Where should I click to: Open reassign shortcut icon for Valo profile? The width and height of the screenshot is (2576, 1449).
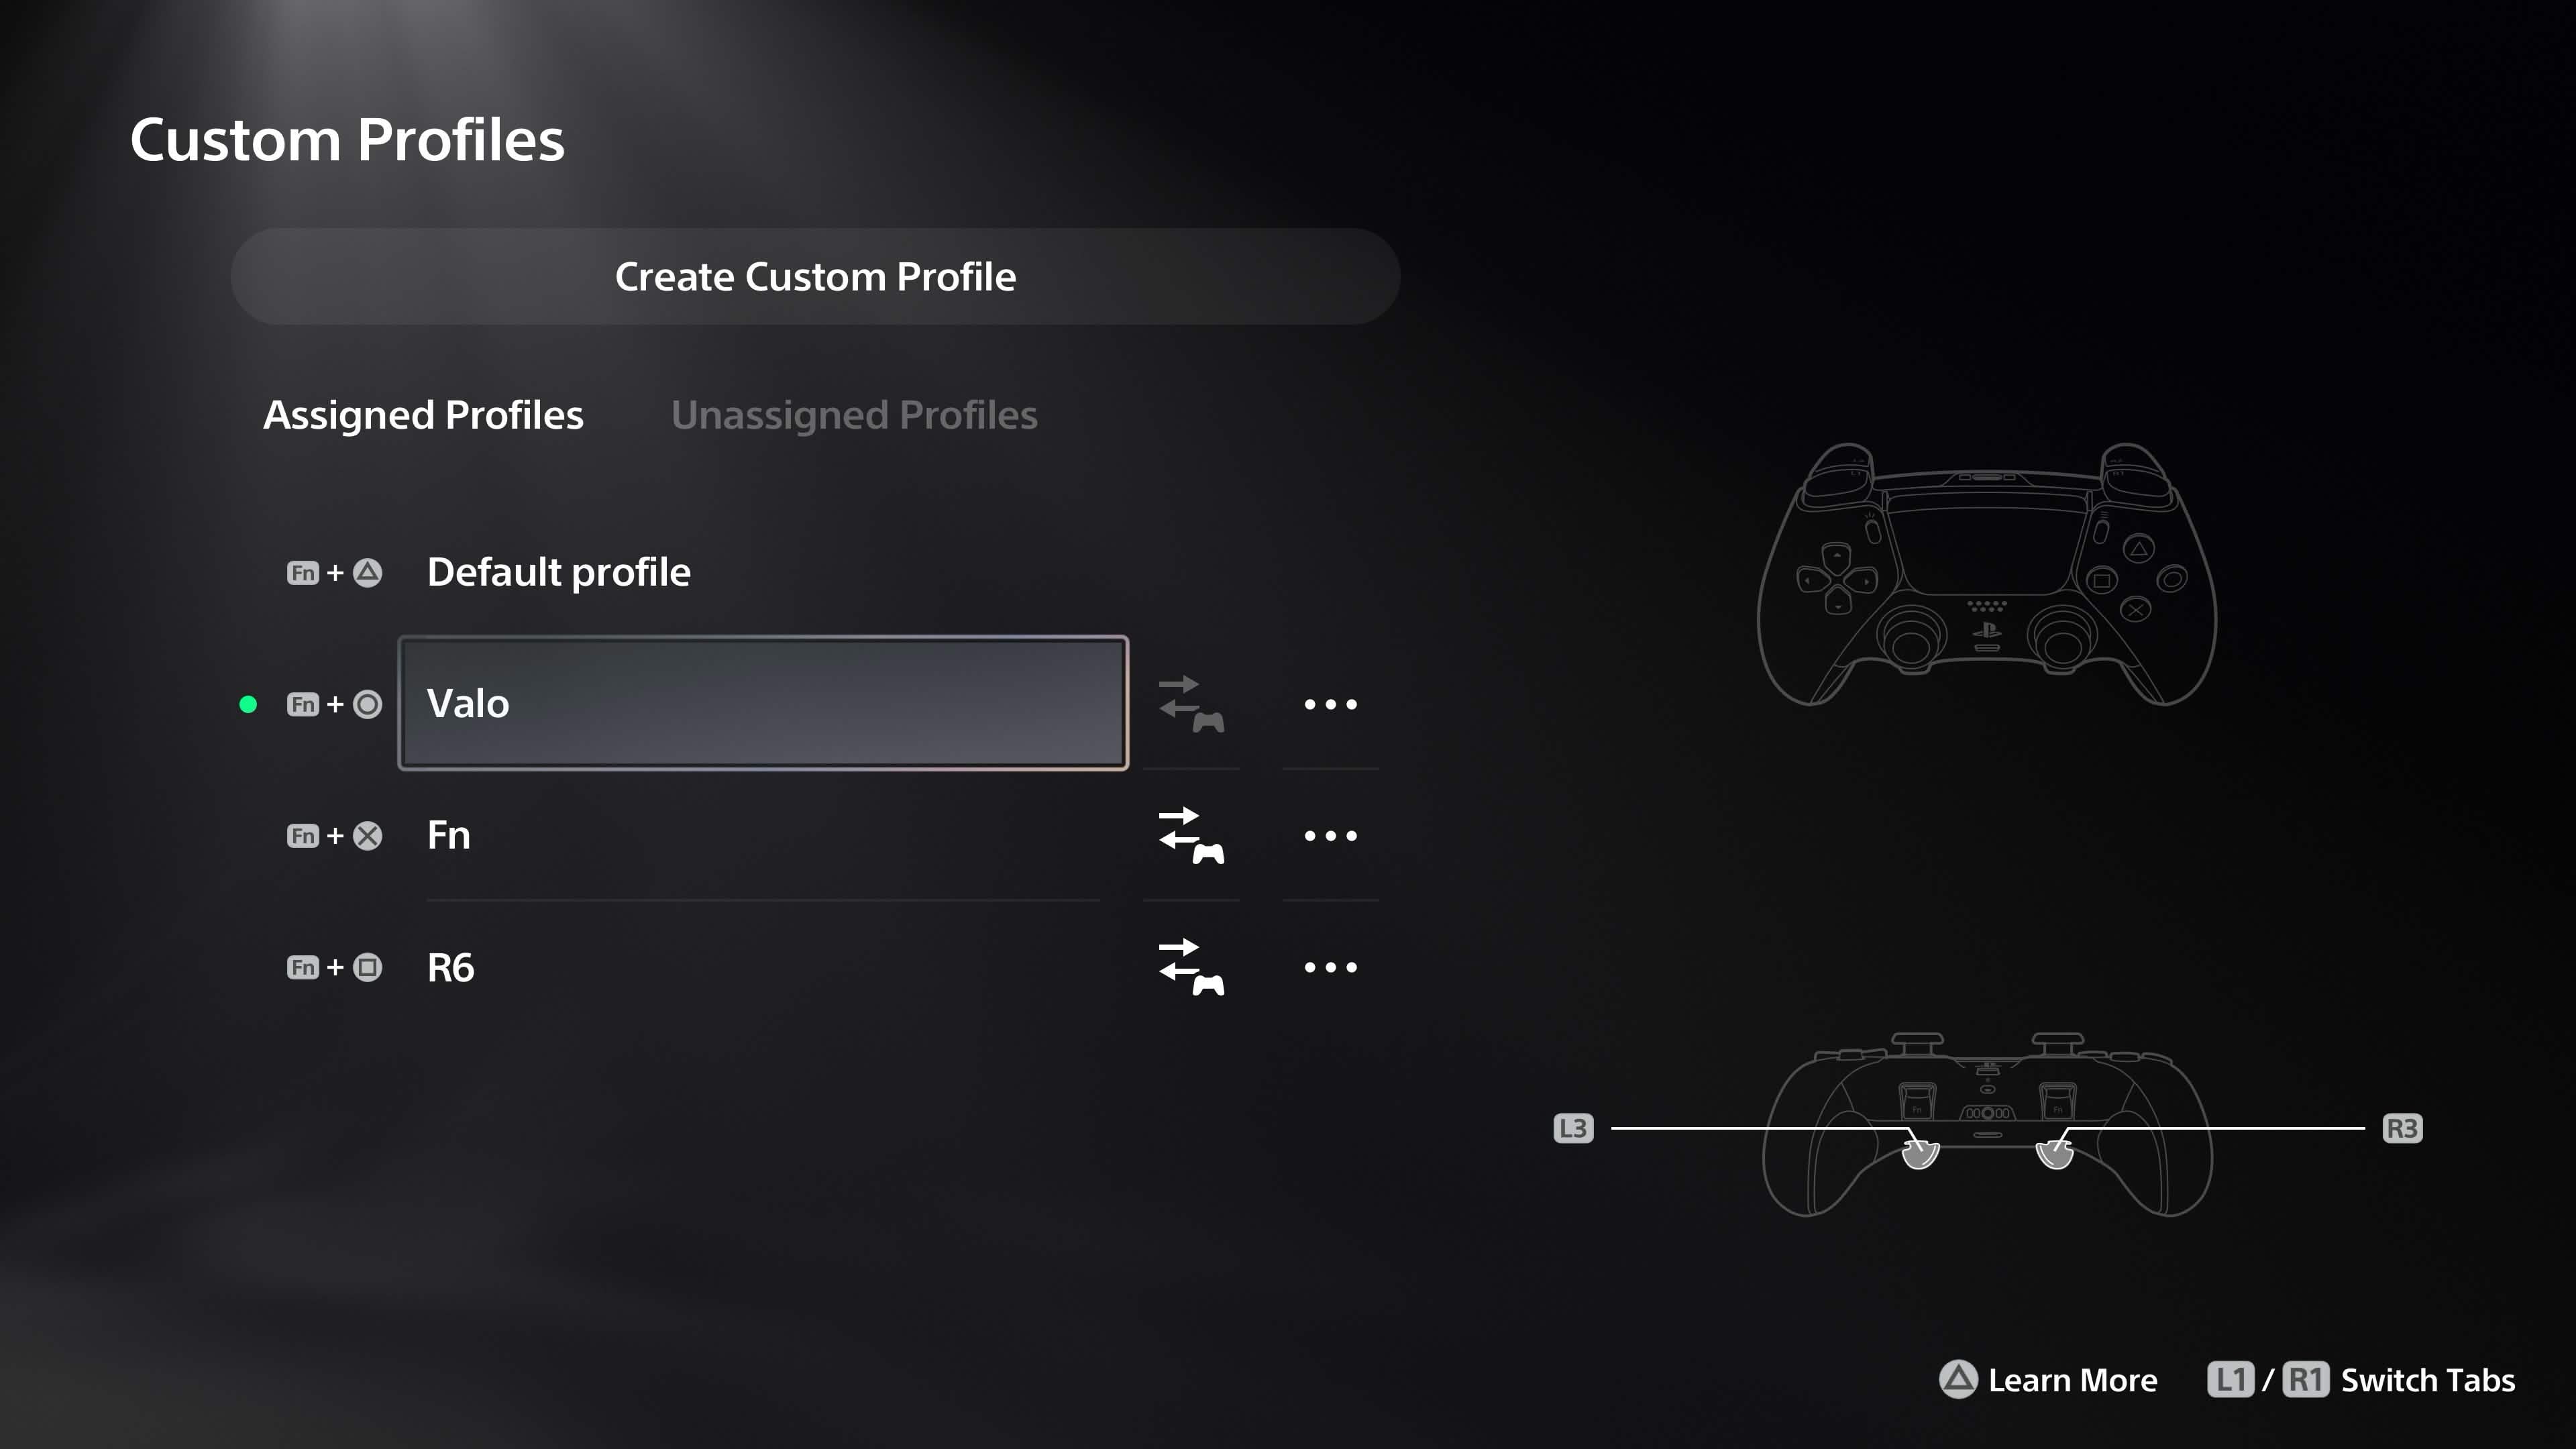(1191, 704)
